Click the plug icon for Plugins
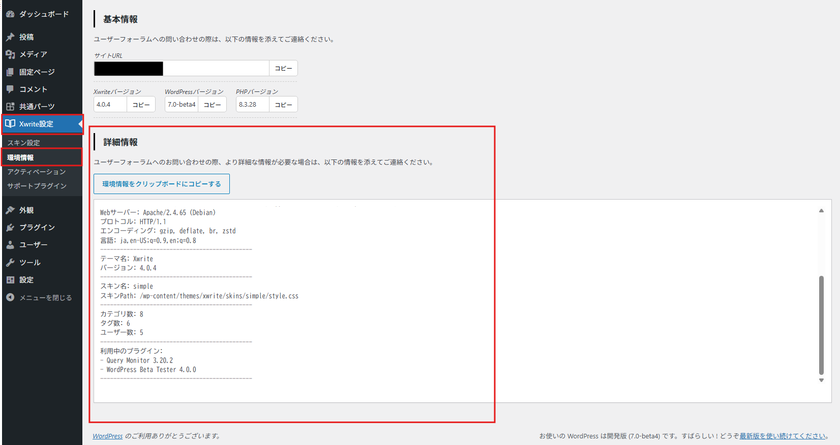The width and height of the screenshot is (840, 445). [x=10, y=228]
